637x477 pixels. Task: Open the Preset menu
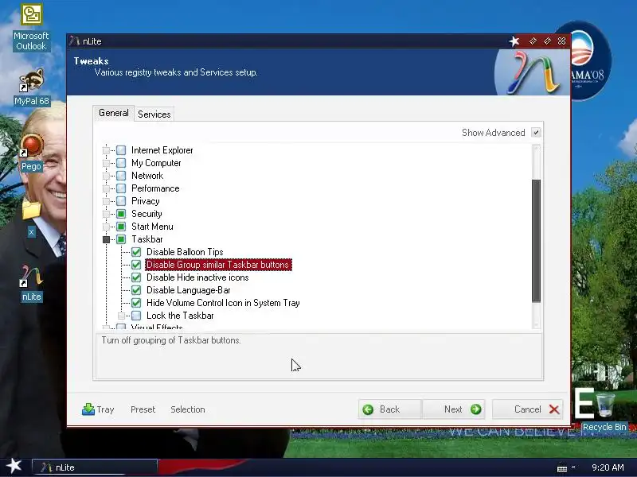coord(143,409)
